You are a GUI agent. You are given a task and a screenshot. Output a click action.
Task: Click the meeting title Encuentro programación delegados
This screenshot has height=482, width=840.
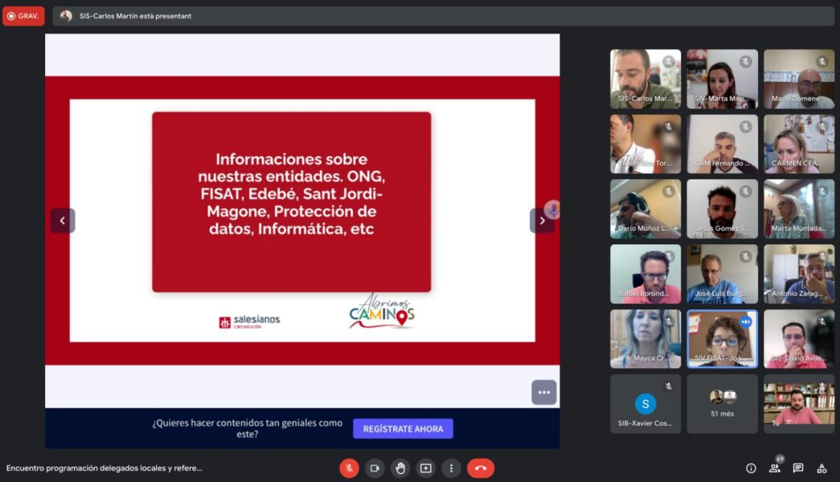click(x=104, y=468)
